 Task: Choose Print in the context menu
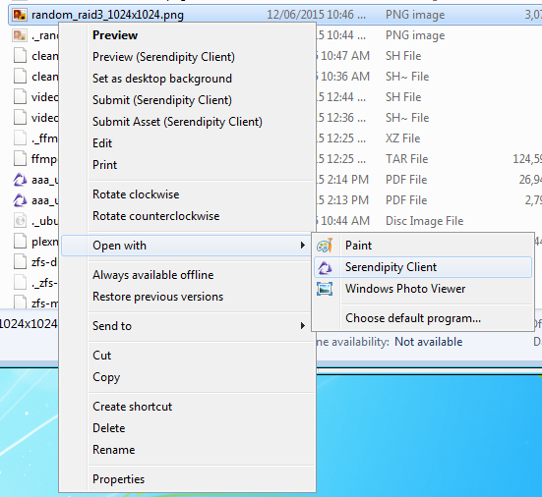click(x=104, y=165)
